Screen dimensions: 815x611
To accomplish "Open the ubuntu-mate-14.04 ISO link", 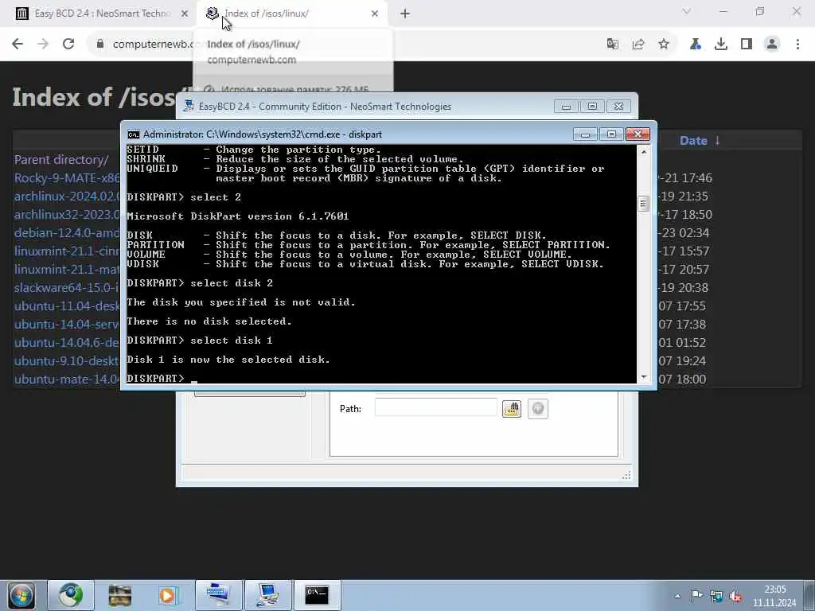I will 67,379.
